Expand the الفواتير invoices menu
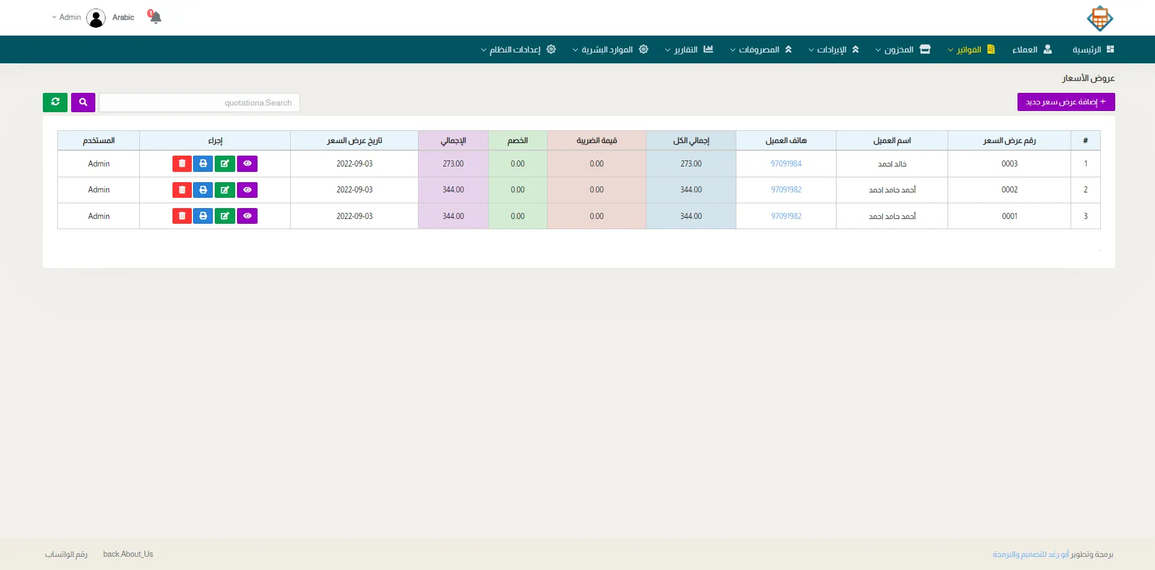Viewport: 1155px width, 570px height. pyautogui.click(x=970, y=49)
